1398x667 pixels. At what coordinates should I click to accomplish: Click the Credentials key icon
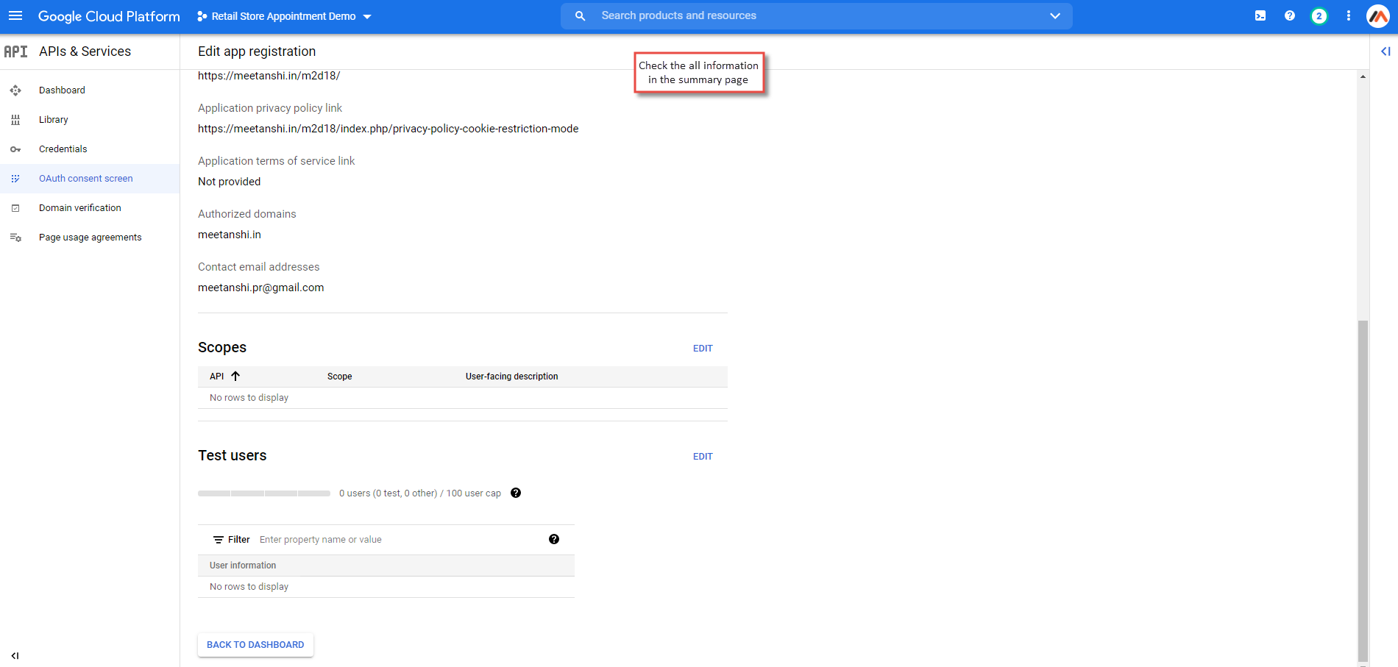(x=15, y=149)
